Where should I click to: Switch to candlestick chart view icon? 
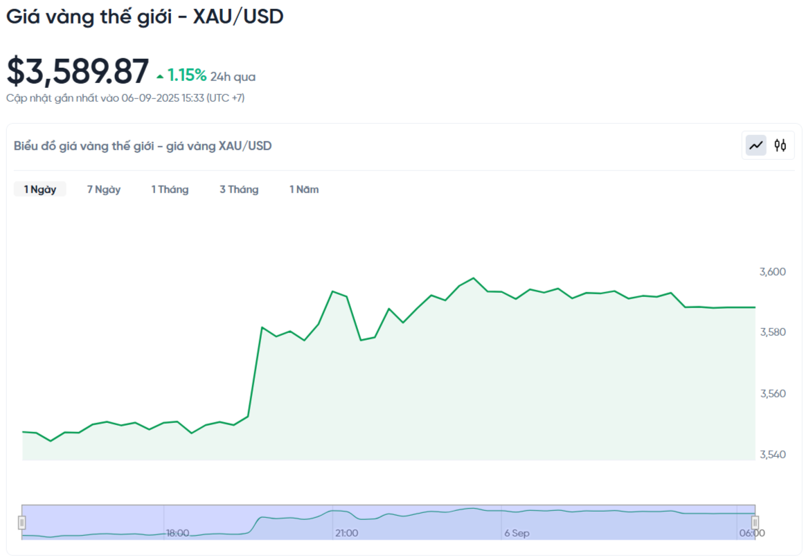tap(780, 145)
